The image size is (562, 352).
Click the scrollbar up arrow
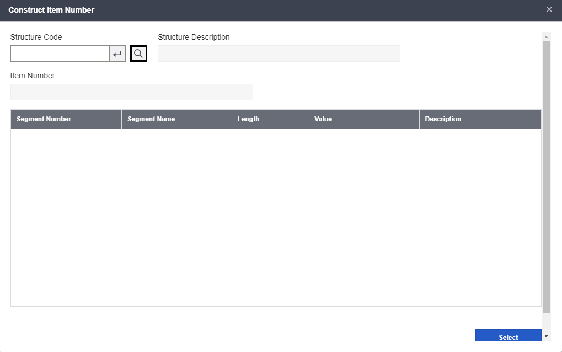click(x=545, y=35)
